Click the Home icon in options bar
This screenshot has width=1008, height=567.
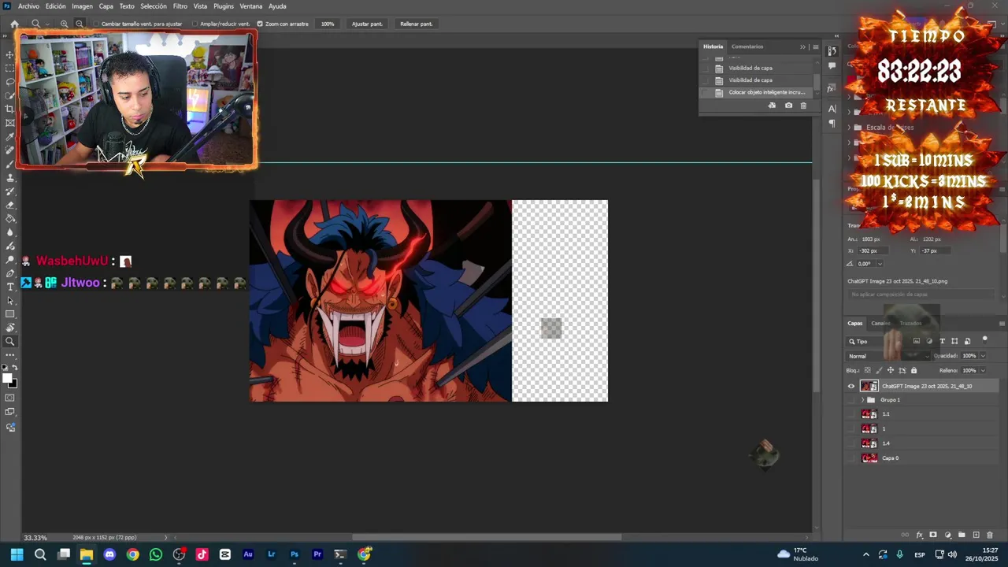click(14, 24)
